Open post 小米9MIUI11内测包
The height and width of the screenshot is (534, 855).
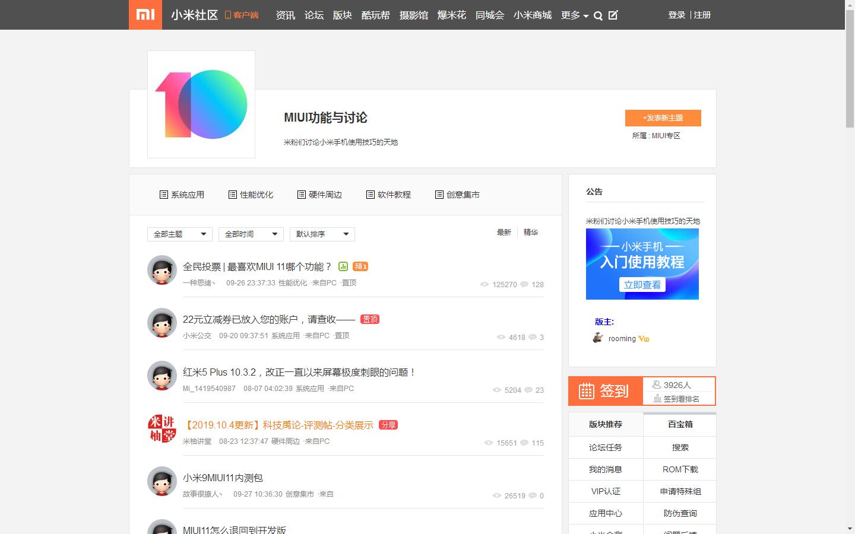pos(223,478)
